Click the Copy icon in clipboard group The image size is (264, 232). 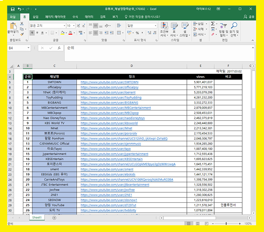click(22, 29)
